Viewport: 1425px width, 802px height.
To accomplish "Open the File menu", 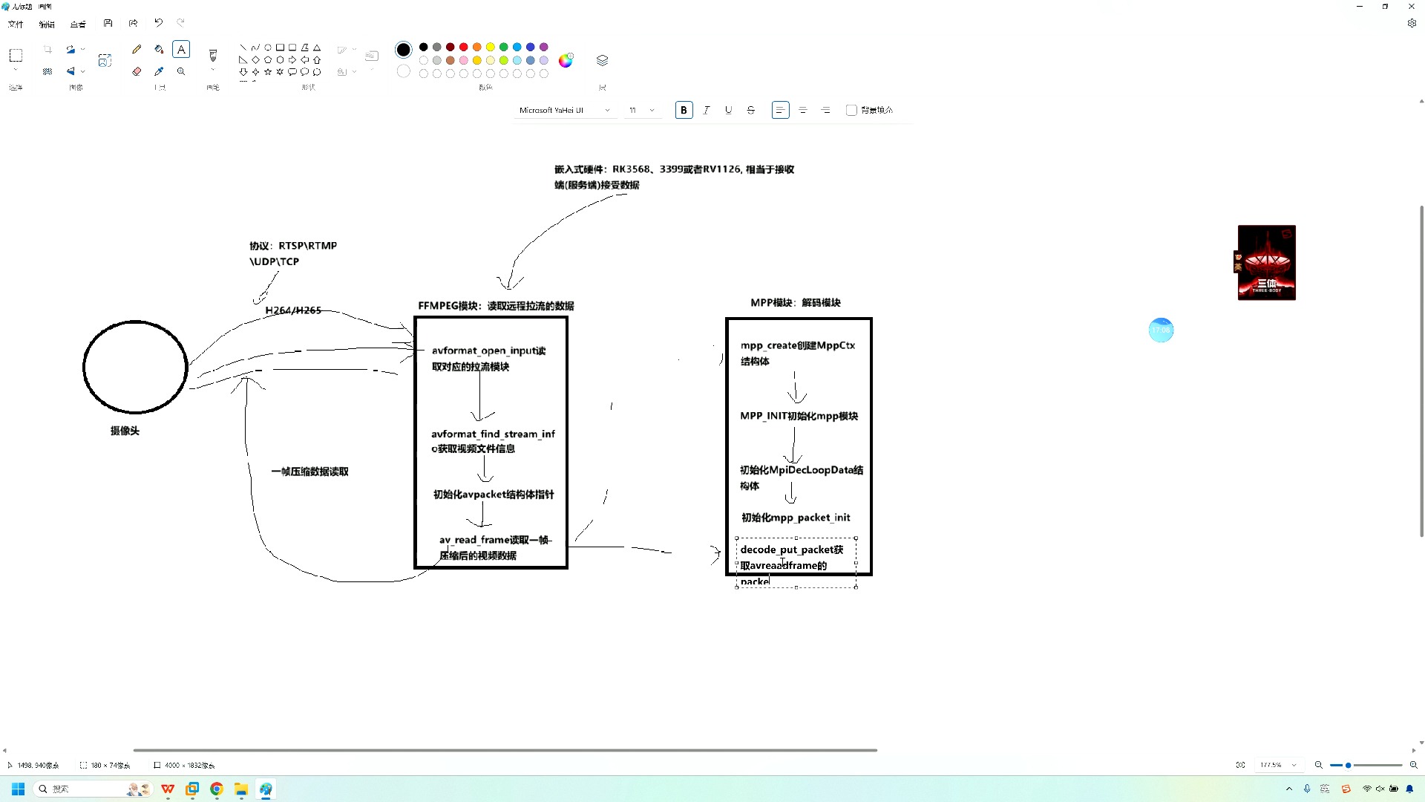I will tap(16, 24).
